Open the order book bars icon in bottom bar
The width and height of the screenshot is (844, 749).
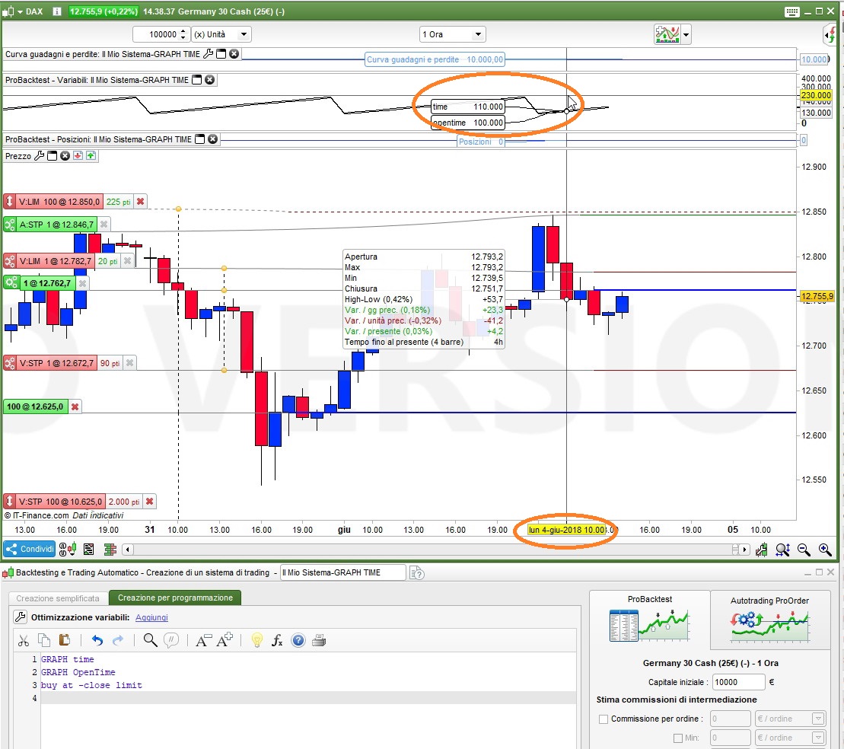click(x=110, y=550)
